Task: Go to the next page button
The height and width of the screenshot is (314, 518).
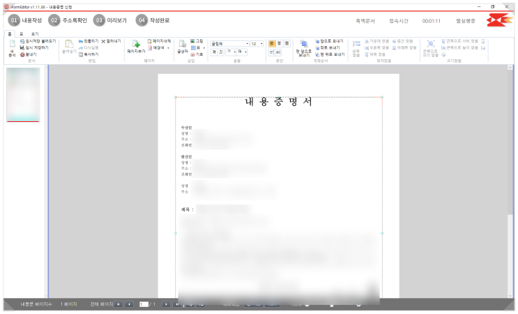Action: tap(166, 304)
